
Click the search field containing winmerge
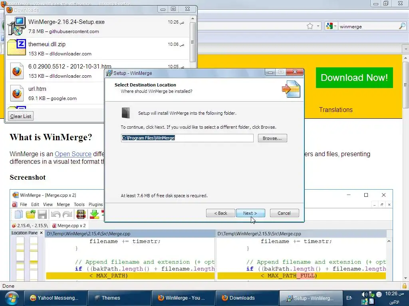pyautogui.click(x=368, y=27)
